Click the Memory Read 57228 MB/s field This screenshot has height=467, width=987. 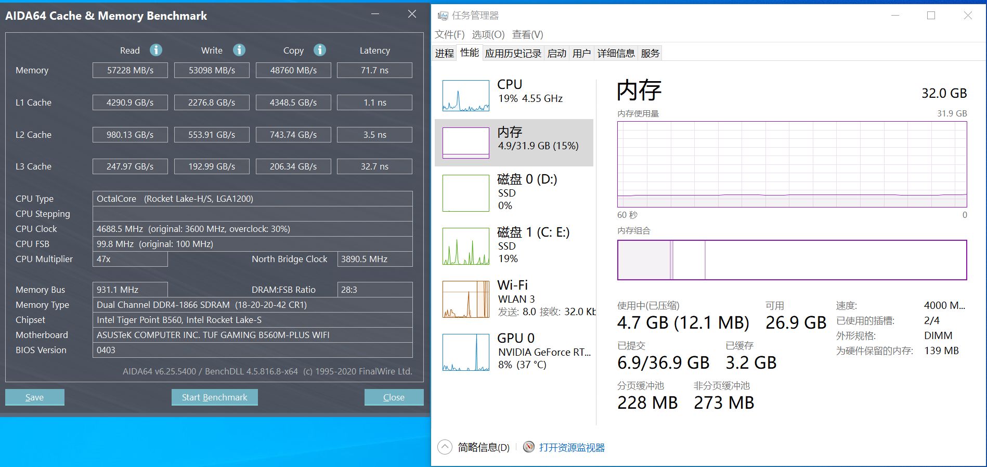[130, 70]
